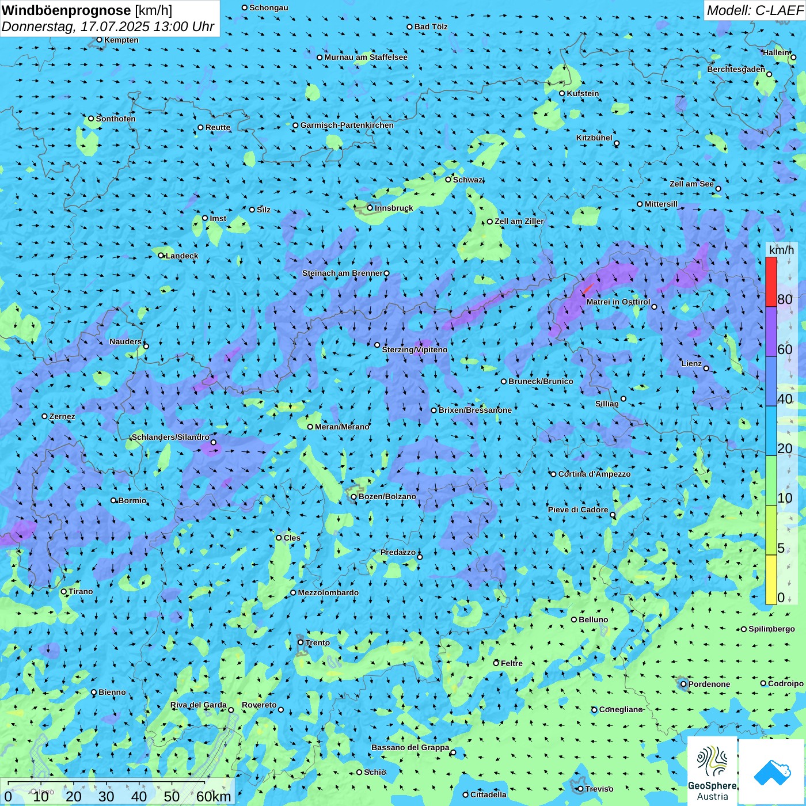Screen dimensions: 806x806
Task: Click the date Donnerstag, 17.07.2025 13:00 Uhr
Action: [x=108, y=26]
